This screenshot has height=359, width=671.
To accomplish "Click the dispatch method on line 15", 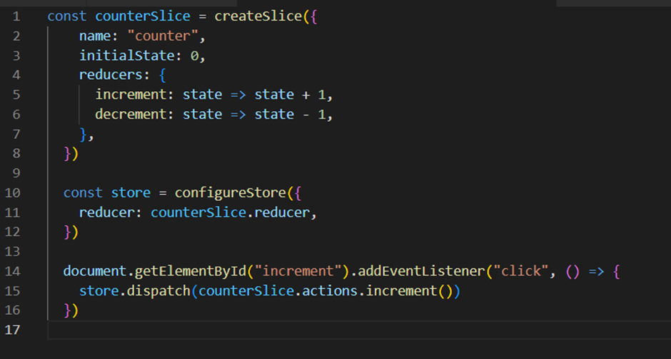I will tap(158, 291).
